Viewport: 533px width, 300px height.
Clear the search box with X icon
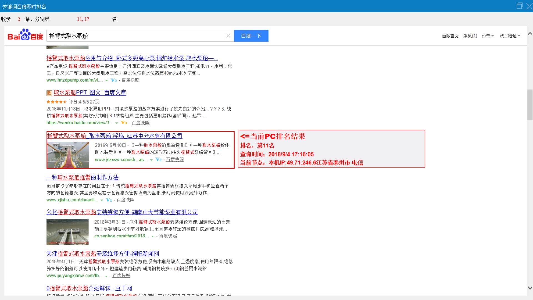tap(228, 36)
